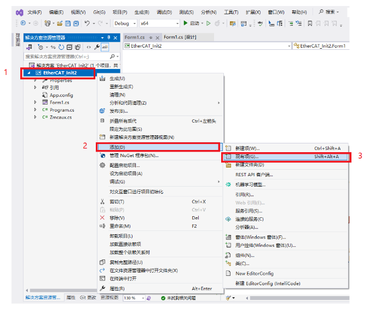Click the bookmark icon in the main toolbar
This screenshot has height=312, width=369.
click(310, 24)
